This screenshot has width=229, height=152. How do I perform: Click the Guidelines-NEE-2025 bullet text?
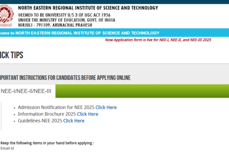pos(40,121)
